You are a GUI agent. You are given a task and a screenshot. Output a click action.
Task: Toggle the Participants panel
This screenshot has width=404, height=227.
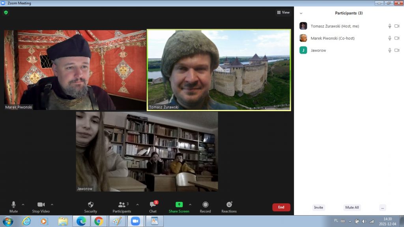122,207
